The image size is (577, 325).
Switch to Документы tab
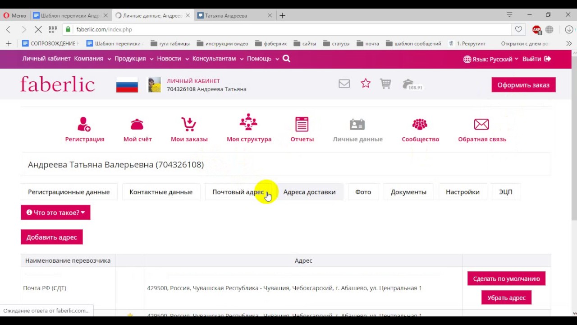pyautogui.click(x=408, y=192)
